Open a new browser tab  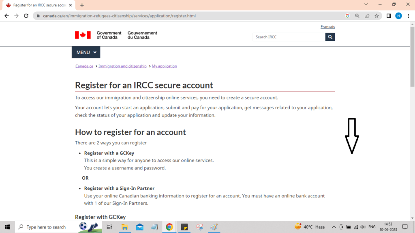[82, 5]
